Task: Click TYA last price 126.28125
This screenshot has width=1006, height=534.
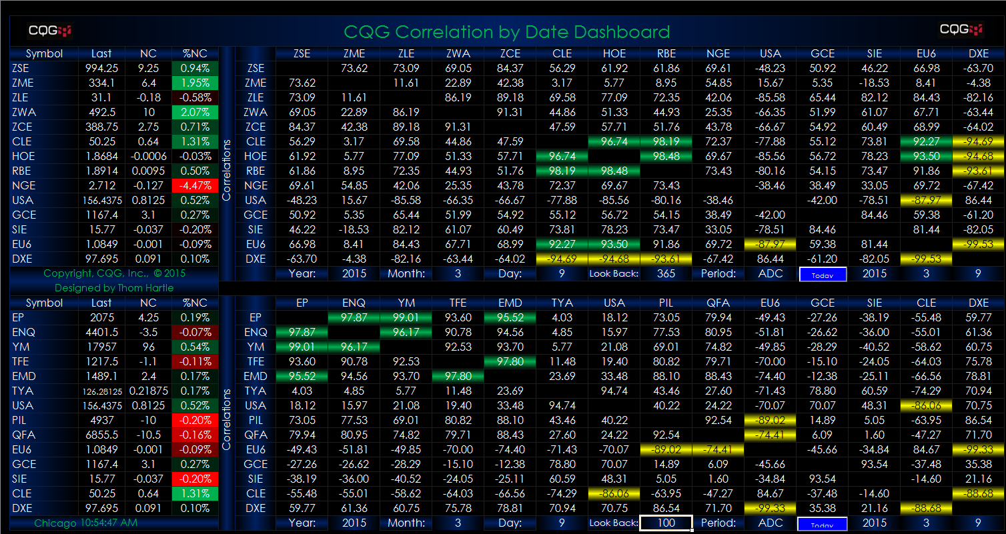Action: (x=102, y=391)
